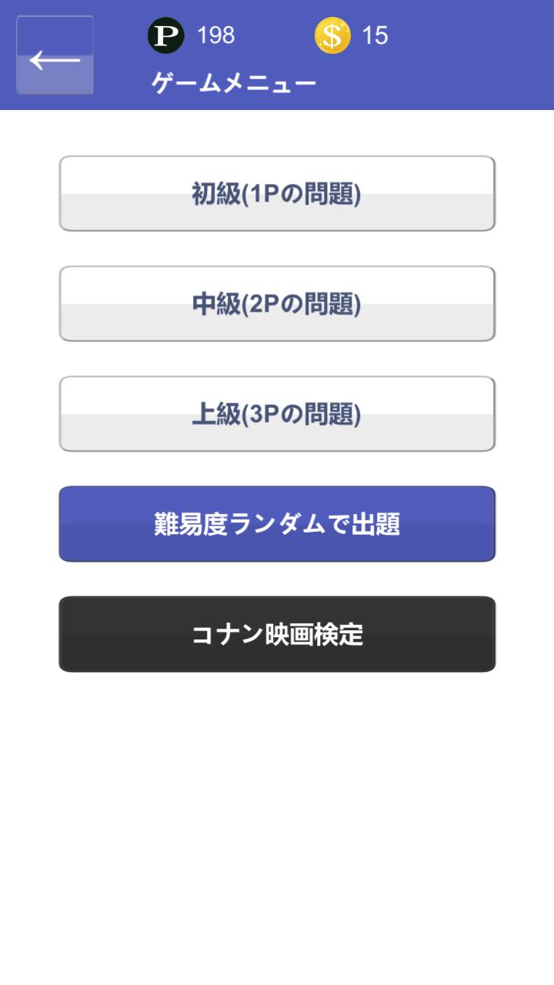The image size is (554, 985).
Task: Select the blue random difficulty button
Action: click(x=277, y=524)
